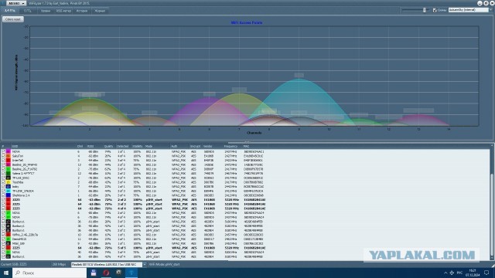Toggle the TP-LINK_E95C network checkbox
The height and width of the screenshot is (278, 495).
[x=3, y=178]
